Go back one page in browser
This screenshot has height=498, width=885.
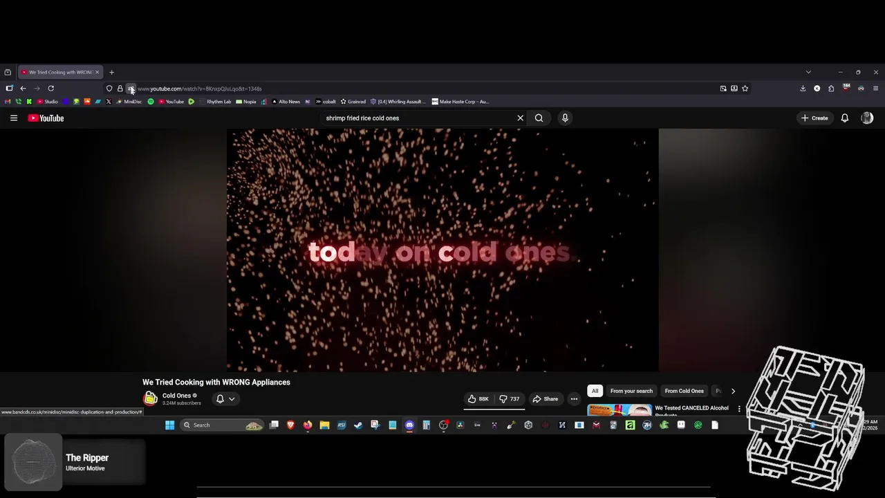tap(23, 89)
